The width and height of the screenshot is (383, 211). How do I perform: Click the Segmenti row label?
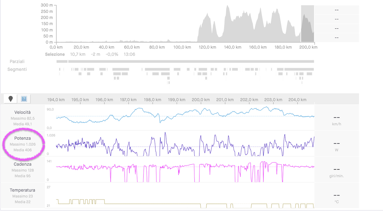point(17,69)
